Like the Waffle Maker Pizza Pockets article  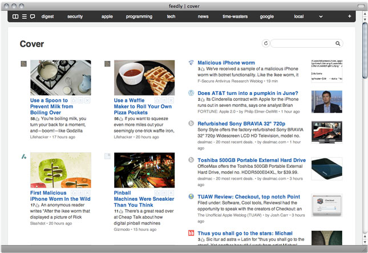tap(157, 101)
